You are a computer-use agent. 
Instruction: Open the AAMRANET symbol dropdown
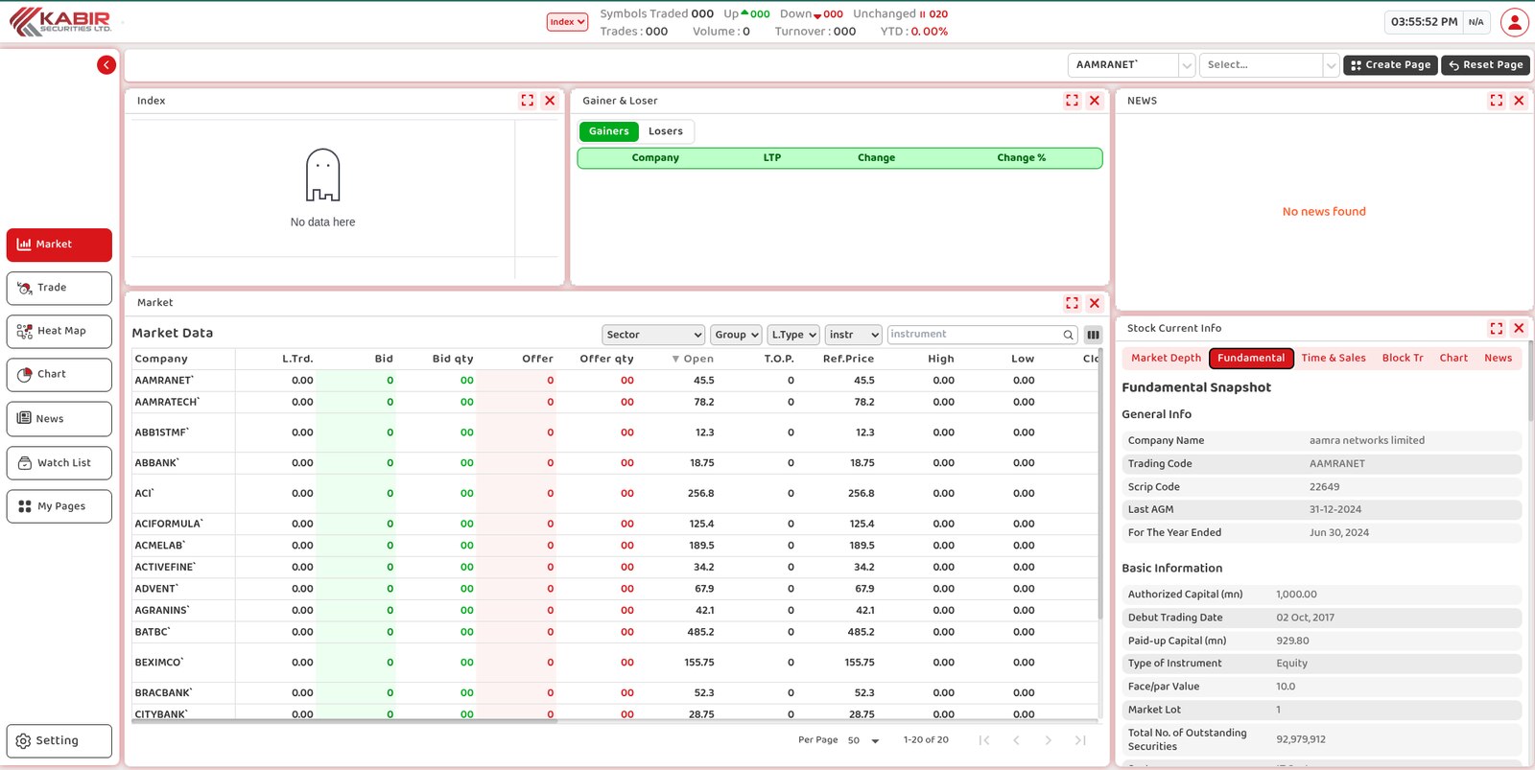pyautogui.click(x=1131, y=65)
